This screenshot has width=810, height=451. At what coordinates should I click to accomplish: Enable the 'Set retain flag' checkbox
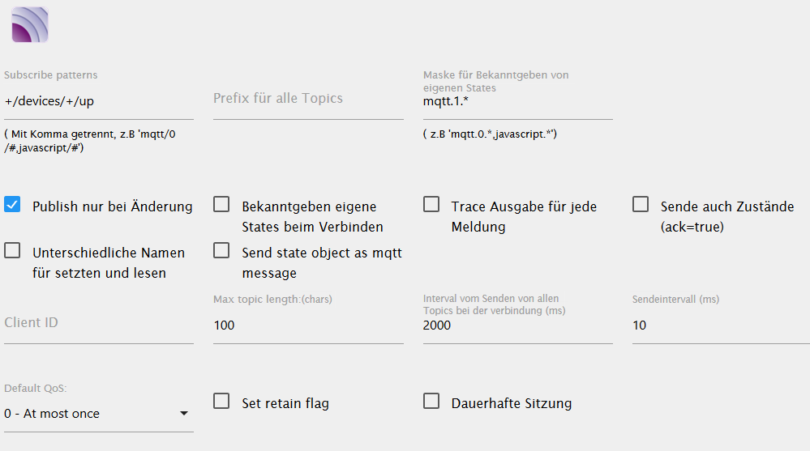pos(221,402)
